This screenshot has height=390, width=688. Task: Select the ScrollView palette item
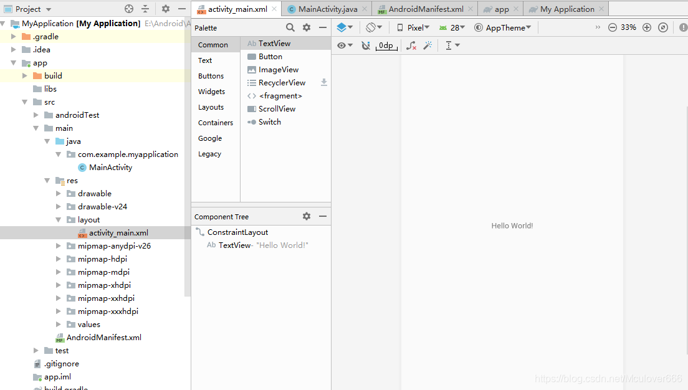tap(285, 109)
